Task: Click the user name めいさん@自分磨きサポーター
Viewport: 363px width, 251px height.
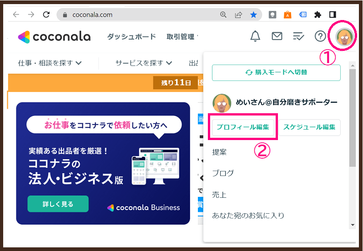Action: 287,102
